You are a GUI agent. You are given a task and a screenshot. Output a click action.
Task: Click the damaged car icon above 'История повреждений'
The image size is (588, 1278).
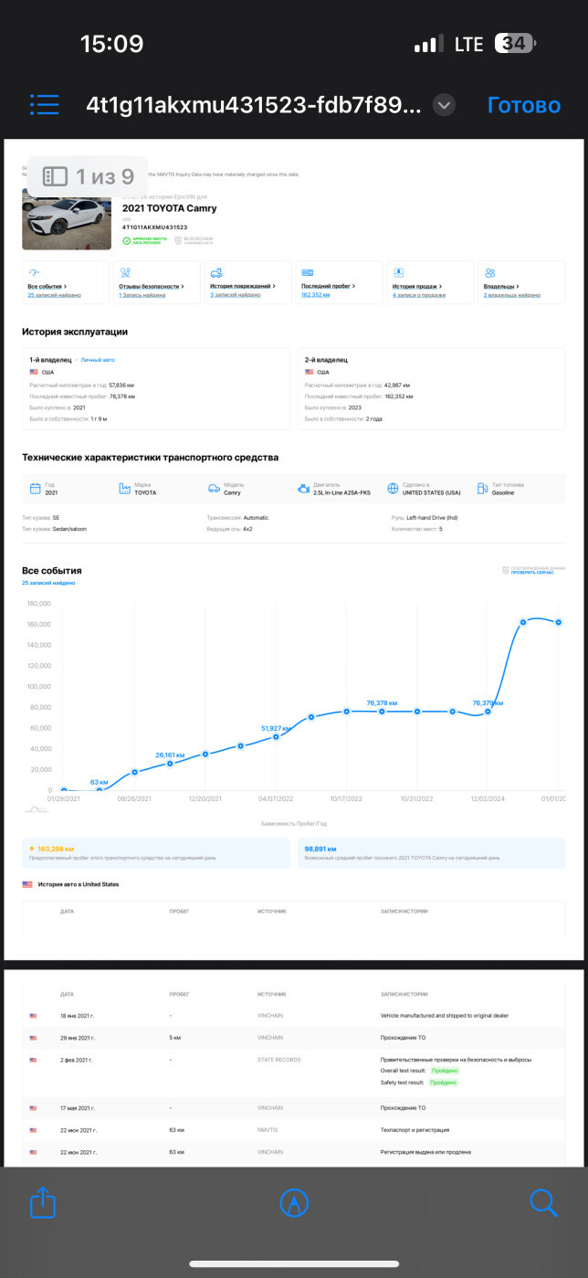tap(216, 272)
